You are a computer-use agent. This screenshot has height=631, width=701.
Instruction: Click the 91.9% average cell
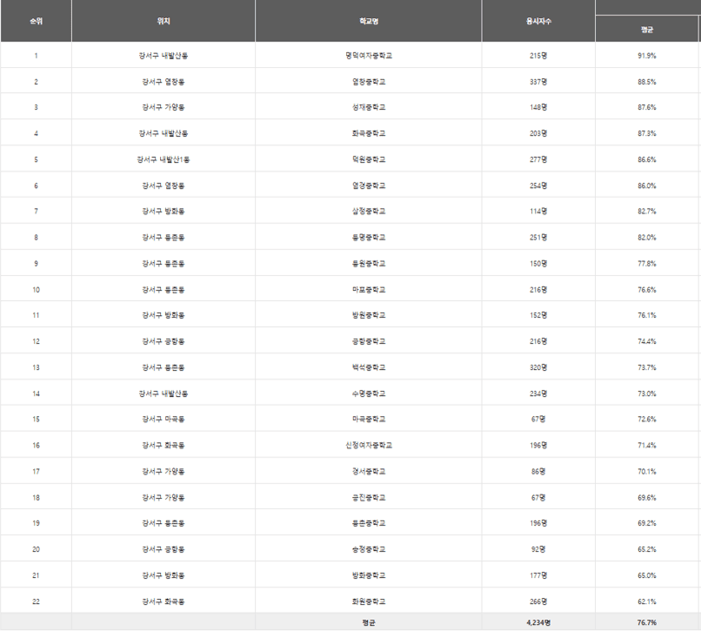coord(647,56)
